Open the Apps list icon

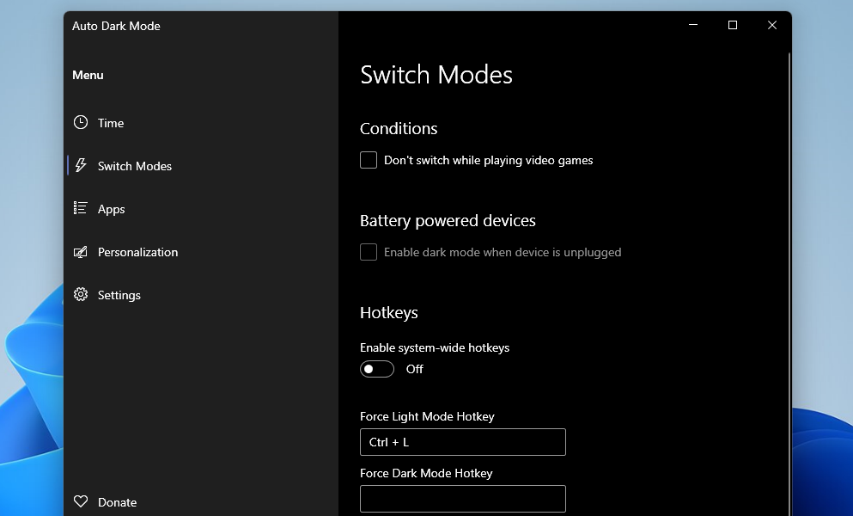click(80, 209)
